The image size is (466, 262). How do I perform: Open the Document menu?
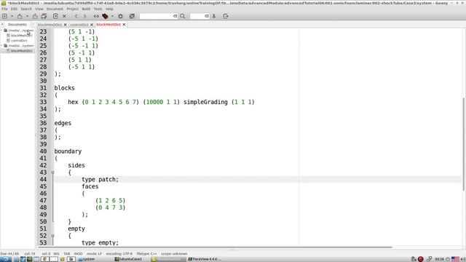55,9
